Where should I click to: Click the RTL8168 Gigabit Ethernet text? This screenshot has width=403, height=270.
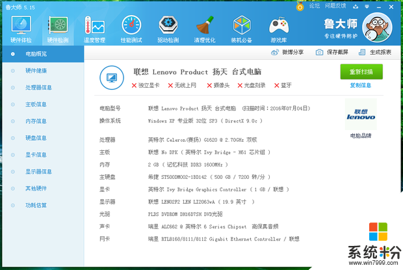(224, 239)
